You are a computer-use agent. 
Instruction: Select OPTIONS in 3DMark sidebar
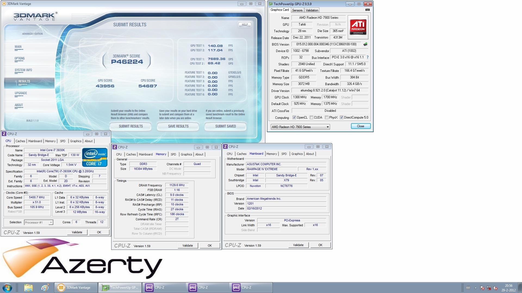pyautogui.click(x=20, y=58)
